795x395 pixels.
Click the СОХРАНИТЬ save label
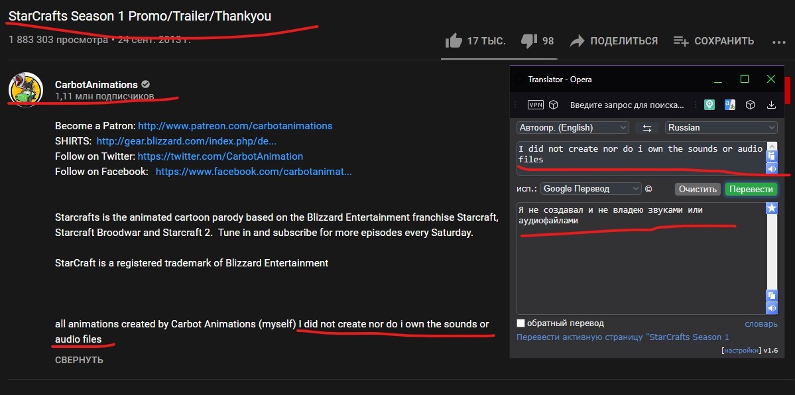pyautogui.click(x=724, y=41)
